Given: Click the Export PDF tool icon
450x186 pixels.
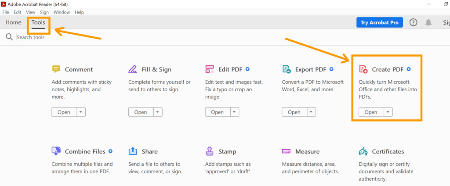Looking at the screenshot, I should click(x=287, y=69).
